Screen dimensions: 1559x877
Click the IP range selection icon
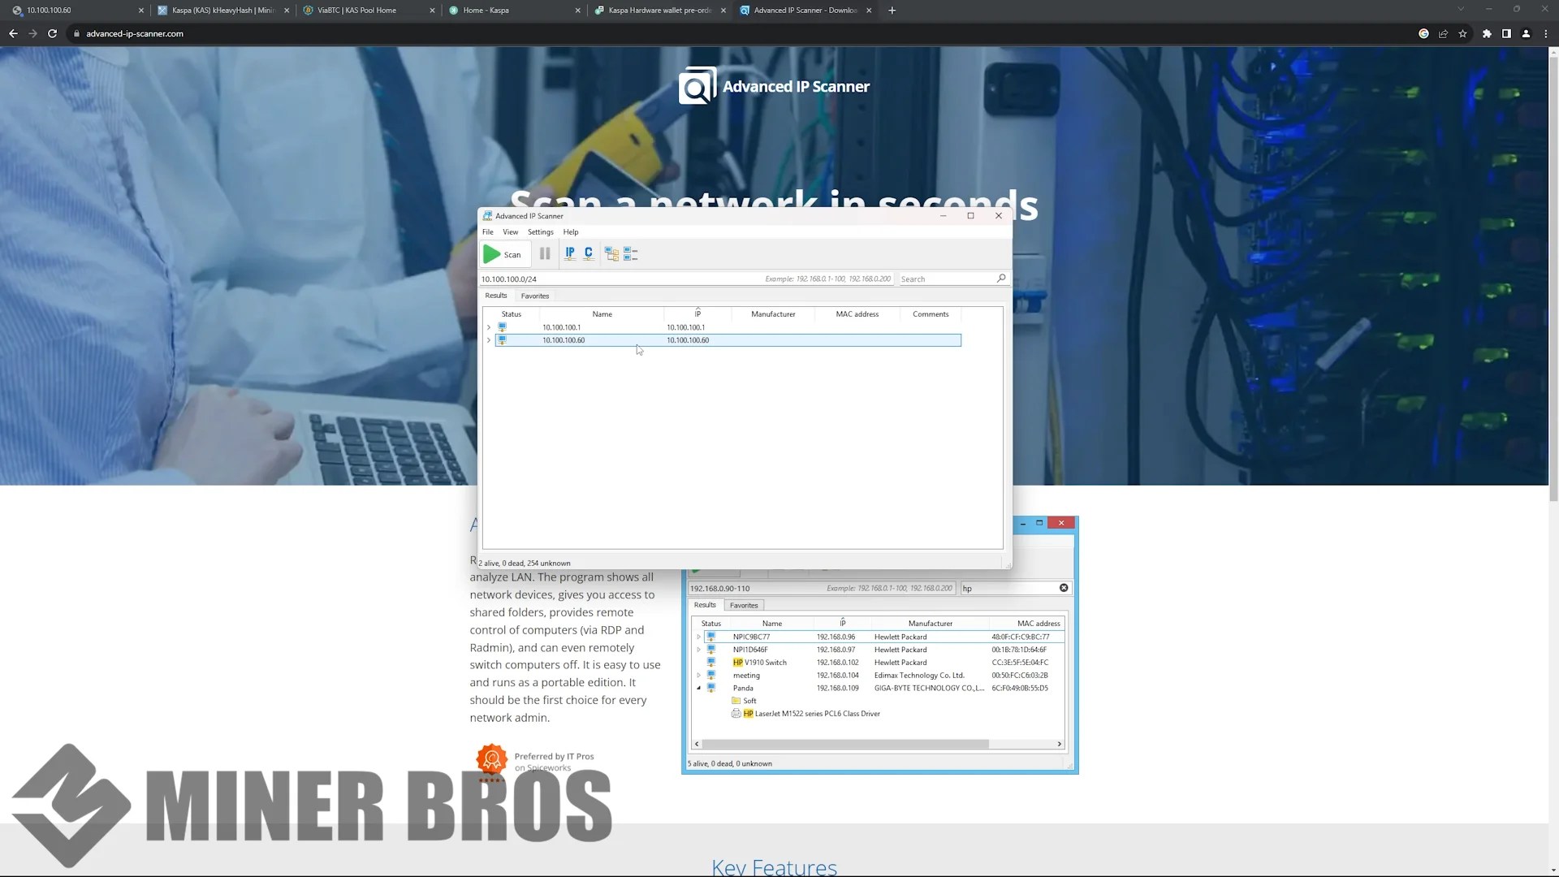pyautogui.click(x=569, y=253)
